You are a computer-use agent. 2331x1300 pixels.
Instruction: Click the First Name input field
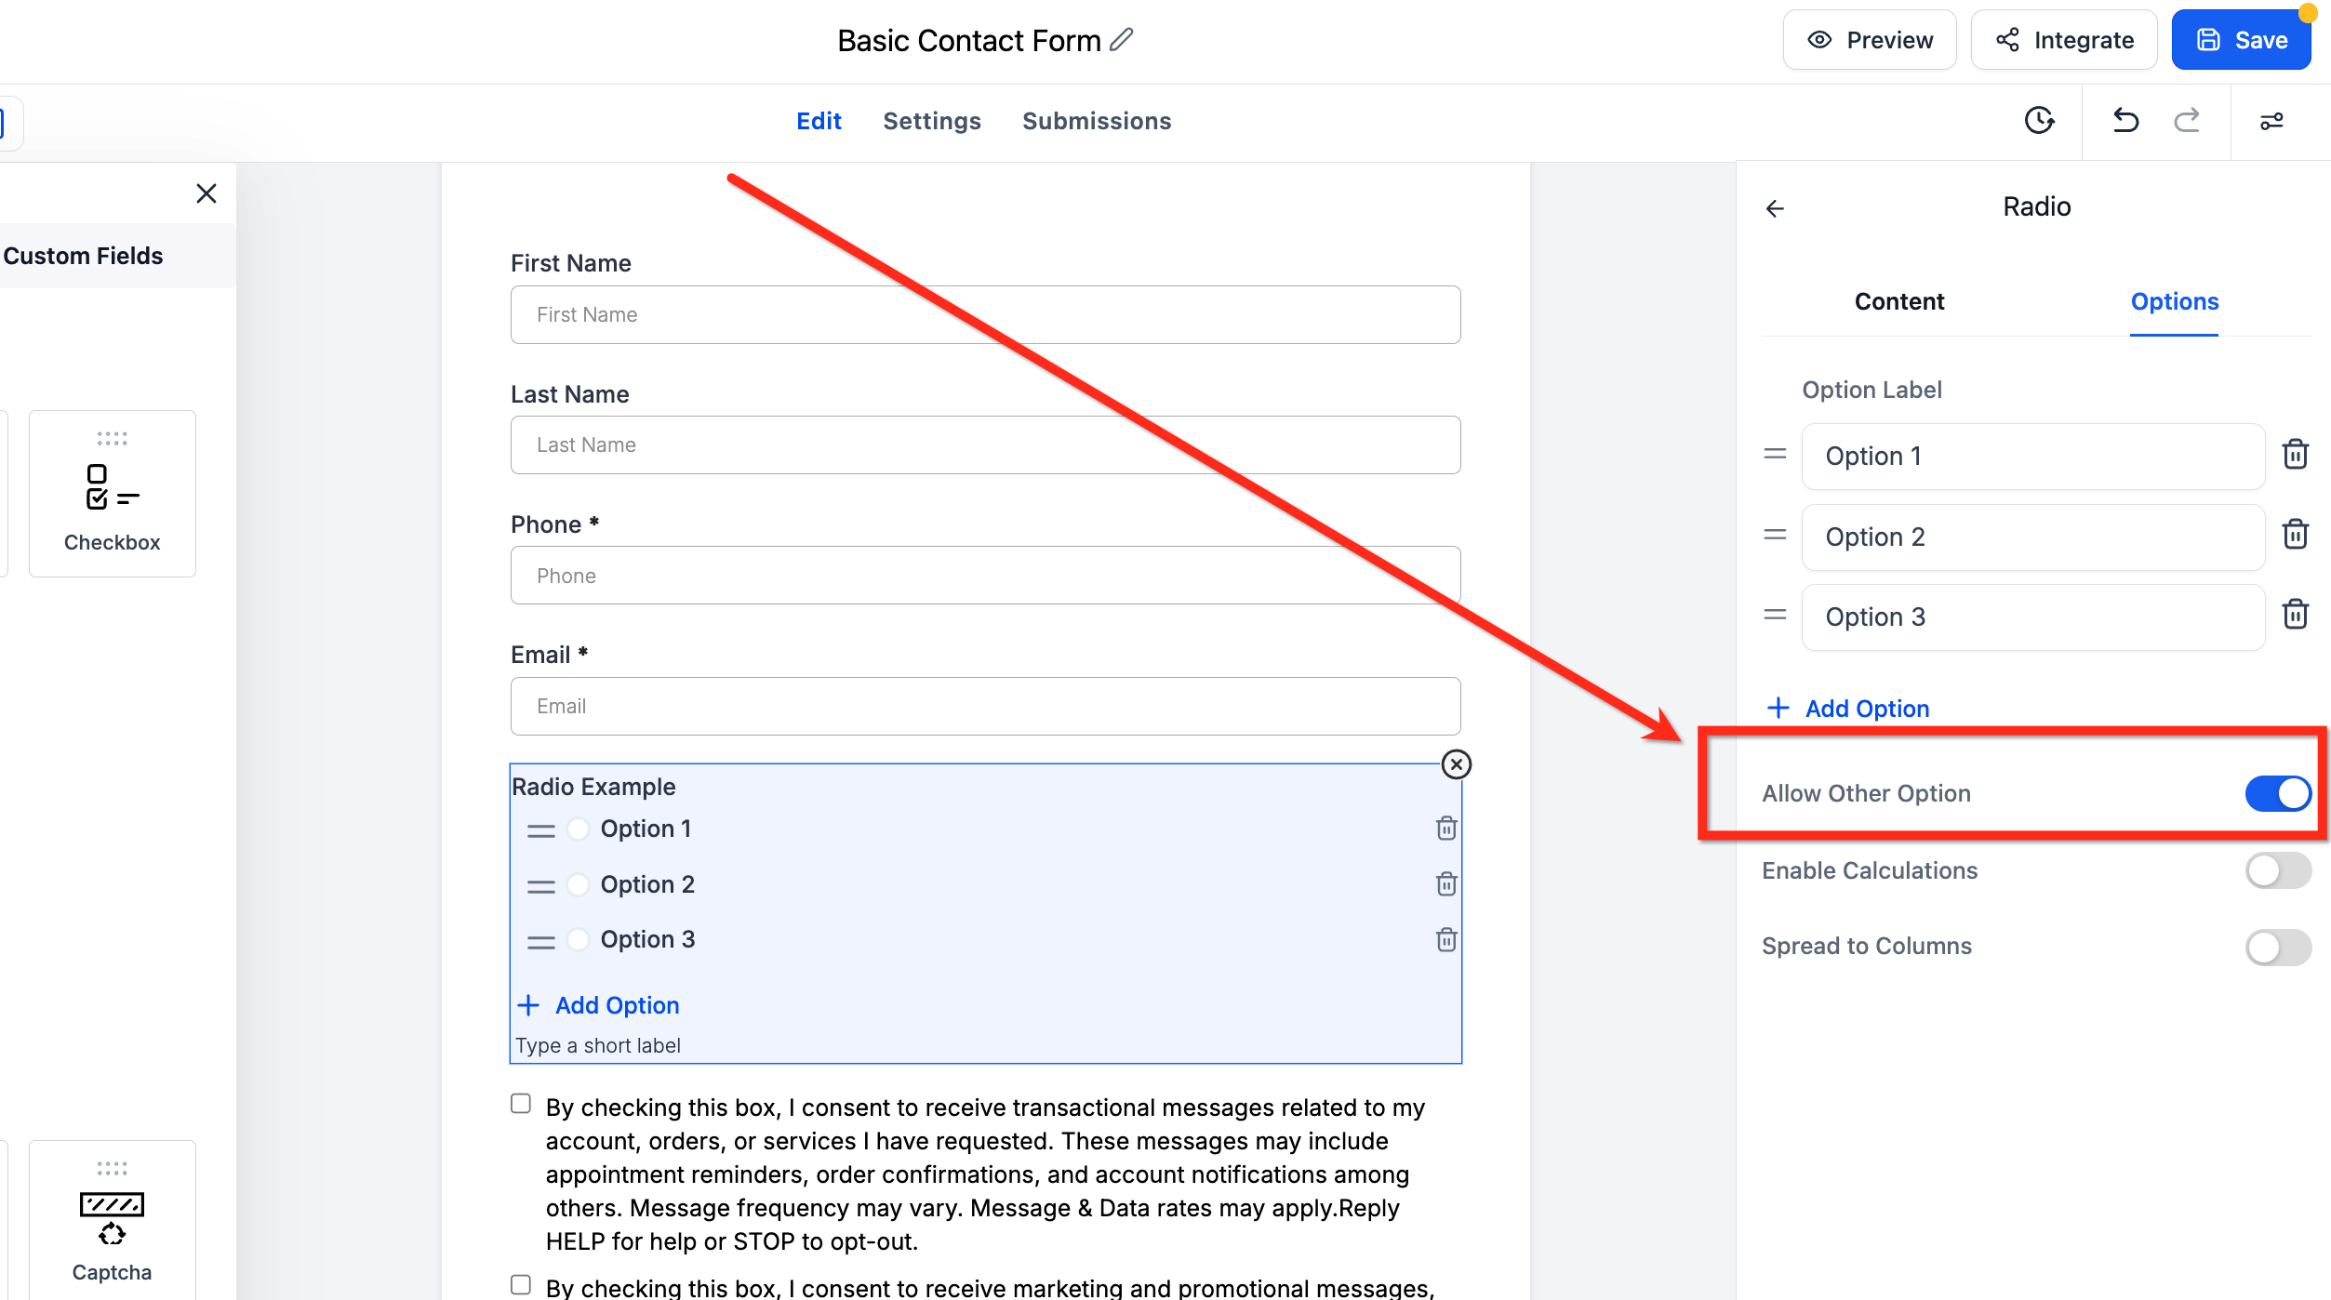pos(985,314)
